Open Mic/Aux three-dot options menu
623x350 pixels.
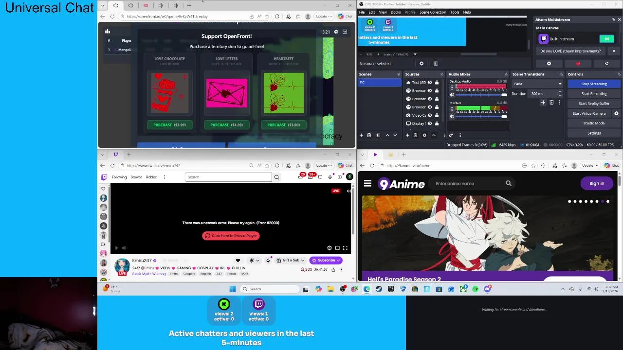coord(452,109)
